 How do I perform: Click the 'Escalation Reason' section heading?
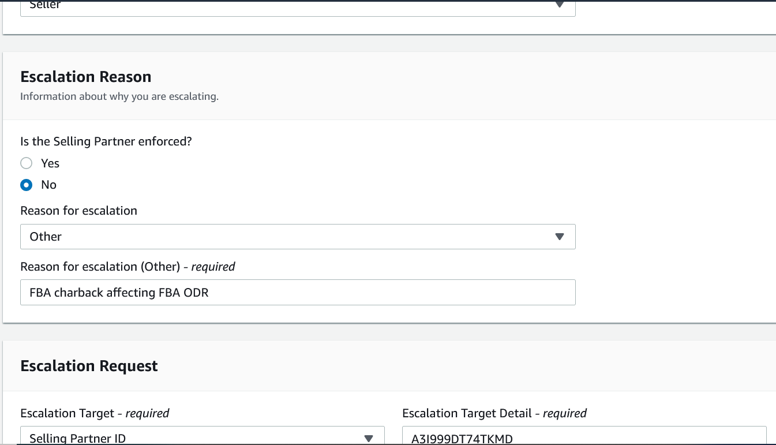[86, 77]
